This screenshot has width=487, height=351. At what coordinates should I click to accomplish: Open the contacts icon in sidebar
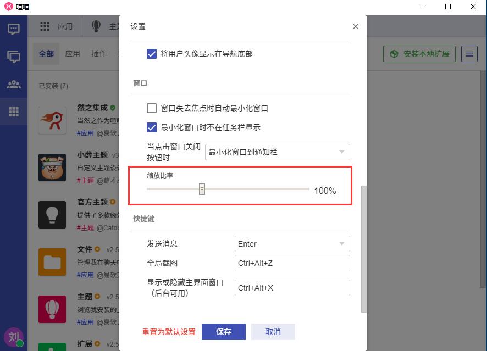(x=14, y=84)
